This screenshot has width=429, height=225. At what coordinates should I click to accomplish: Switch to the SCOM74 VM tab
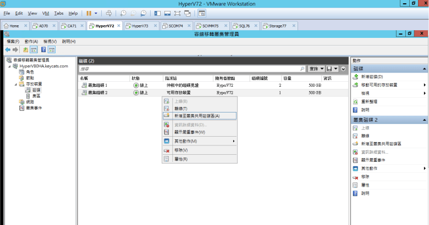[x=173, y=26]
